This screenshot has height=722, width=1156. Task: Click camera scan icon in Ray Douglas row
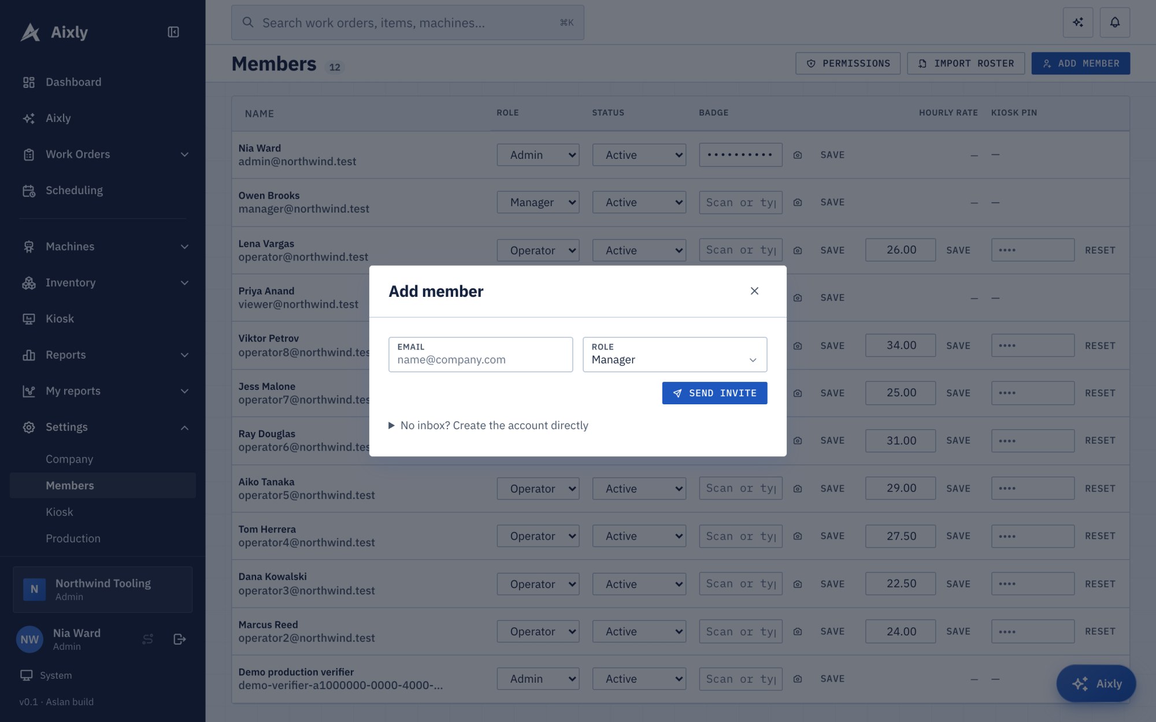798,441
